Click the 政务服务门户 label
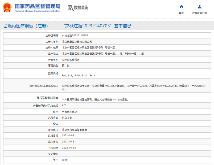 [200, 13]
